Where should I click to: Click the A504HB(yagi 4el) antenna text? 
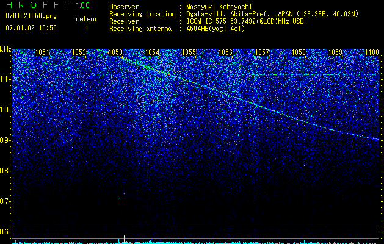tap(216, 29)
